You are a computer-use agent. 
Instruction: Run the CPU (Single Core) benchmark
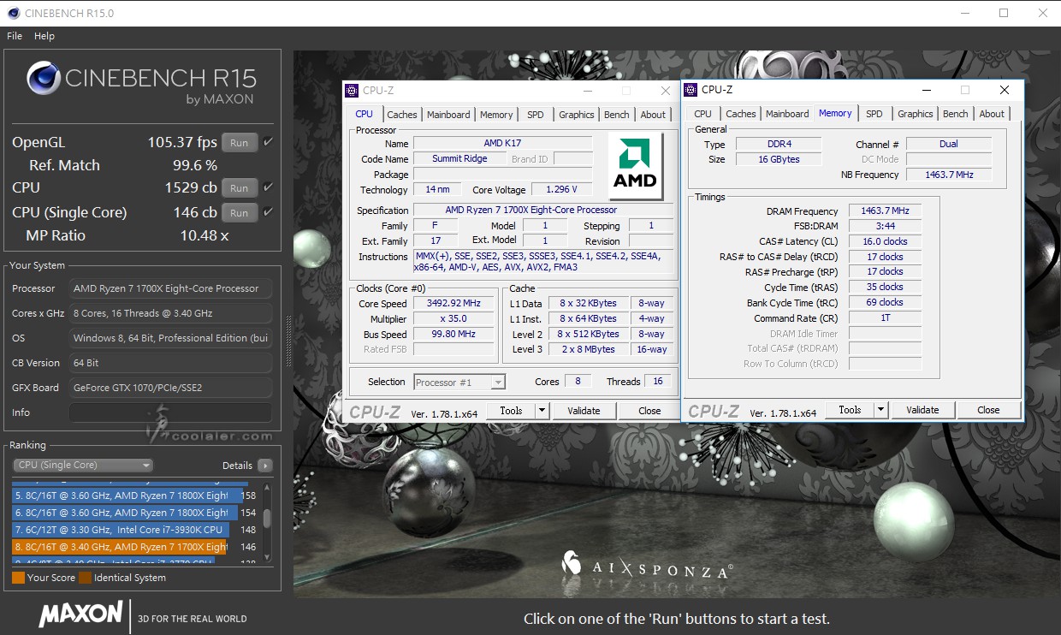pyautogui.click(x=240, y=213)
